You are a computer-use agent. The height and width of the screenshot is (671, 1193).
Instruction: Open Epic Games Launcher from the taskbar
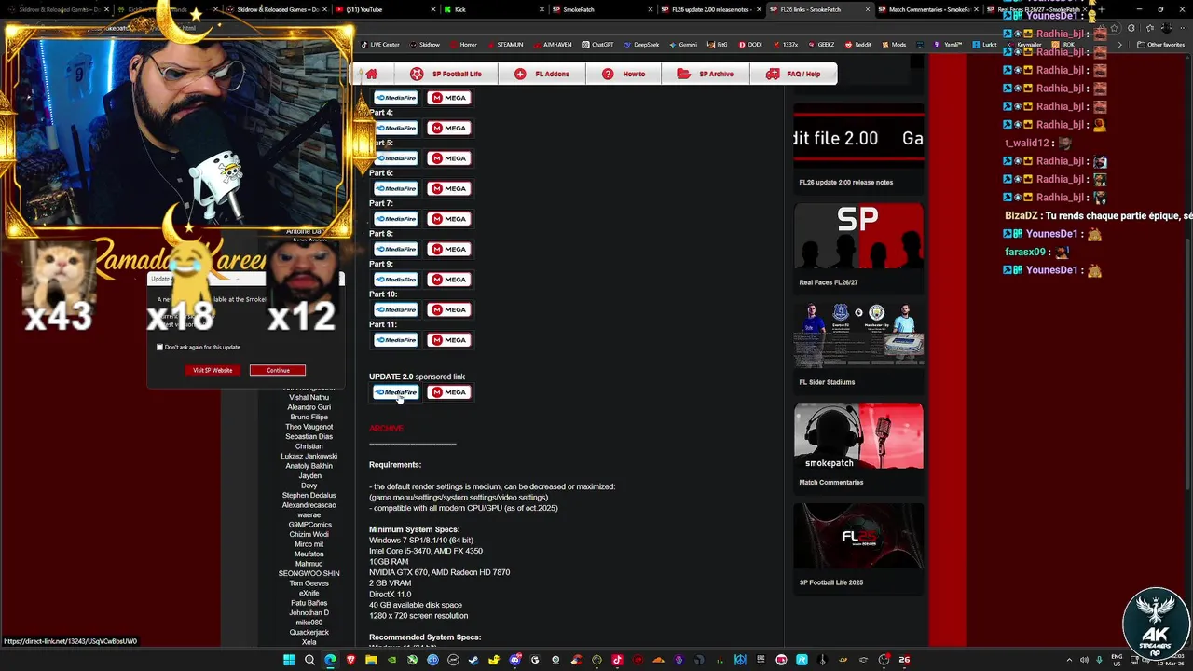(x=761, y=660)
